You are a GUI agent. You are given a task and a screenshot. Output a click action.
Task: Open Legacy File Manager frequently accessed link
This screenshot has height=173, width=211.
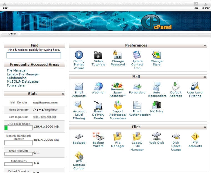click(23, 74)
